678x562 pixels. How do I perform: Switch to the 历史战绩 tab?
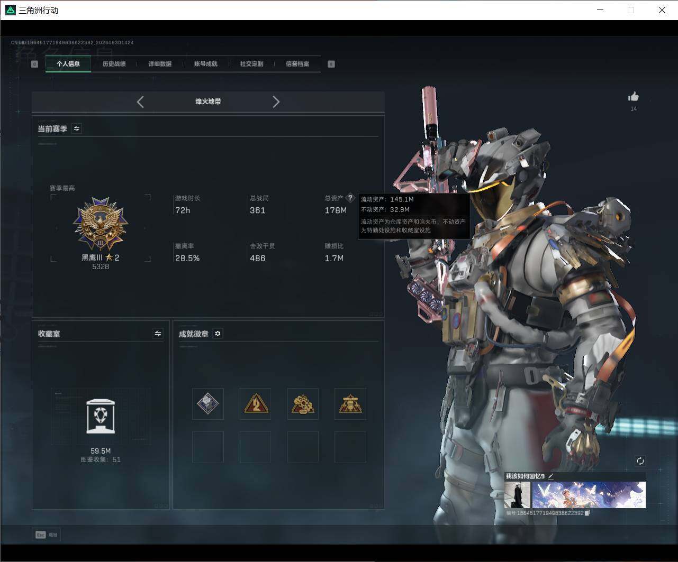coord(114,64)
